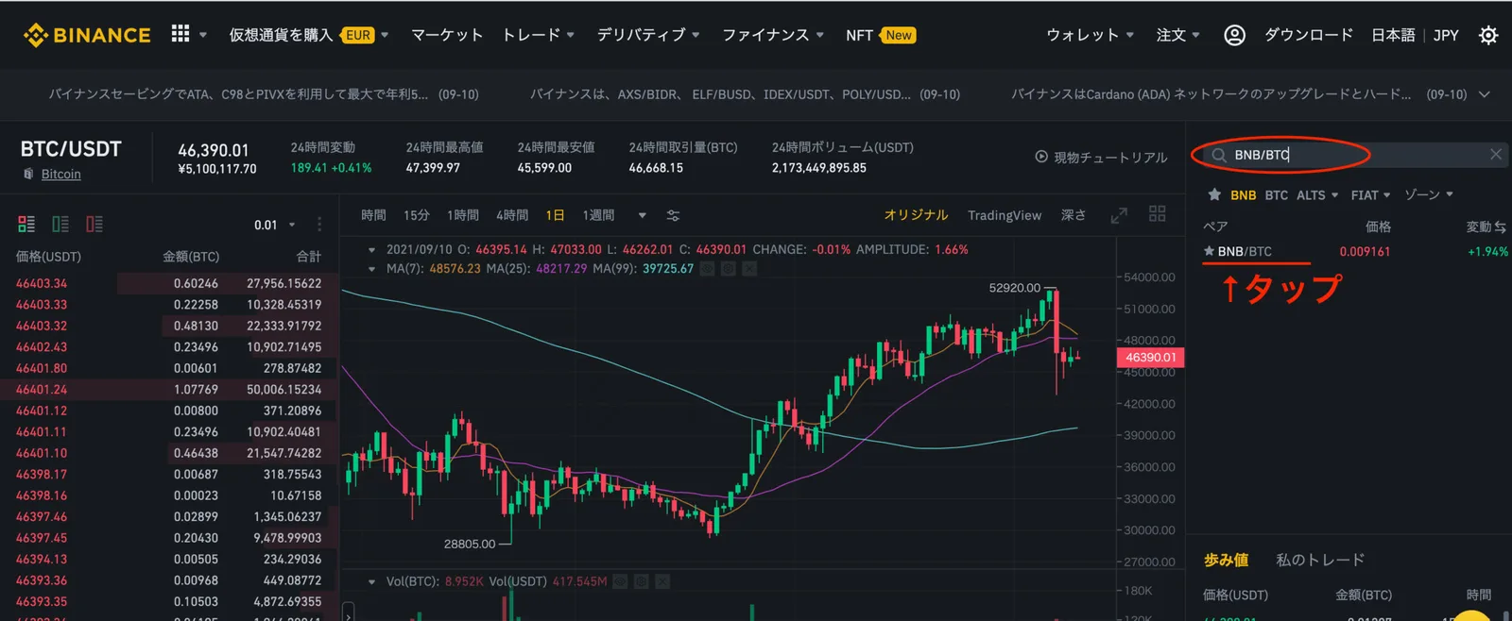1512x621 pixels.
Task: Select sell-only (red) order book view icon
Action: [x=94, y=225]
